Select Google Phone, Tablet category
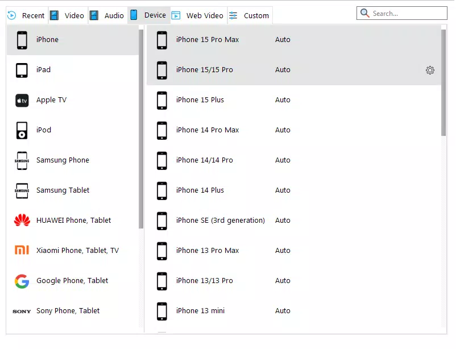The image size is (456, 349). [x=72, y=281]
